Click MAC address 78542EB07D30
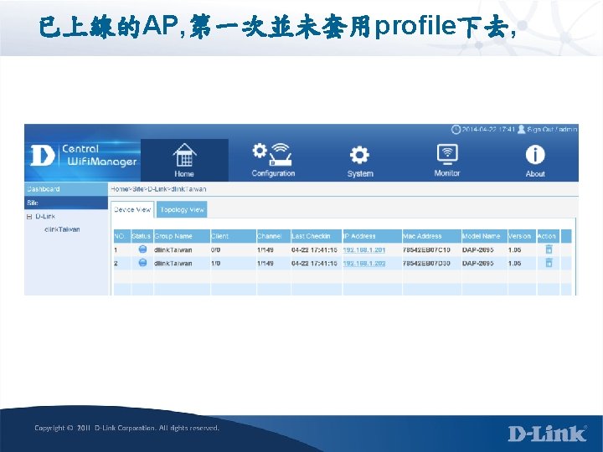 point(426,264)
